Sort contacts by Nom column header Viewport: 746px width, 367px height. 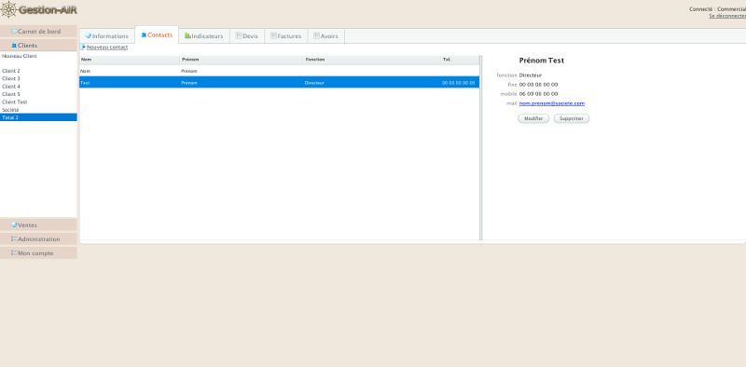point(130,60)
